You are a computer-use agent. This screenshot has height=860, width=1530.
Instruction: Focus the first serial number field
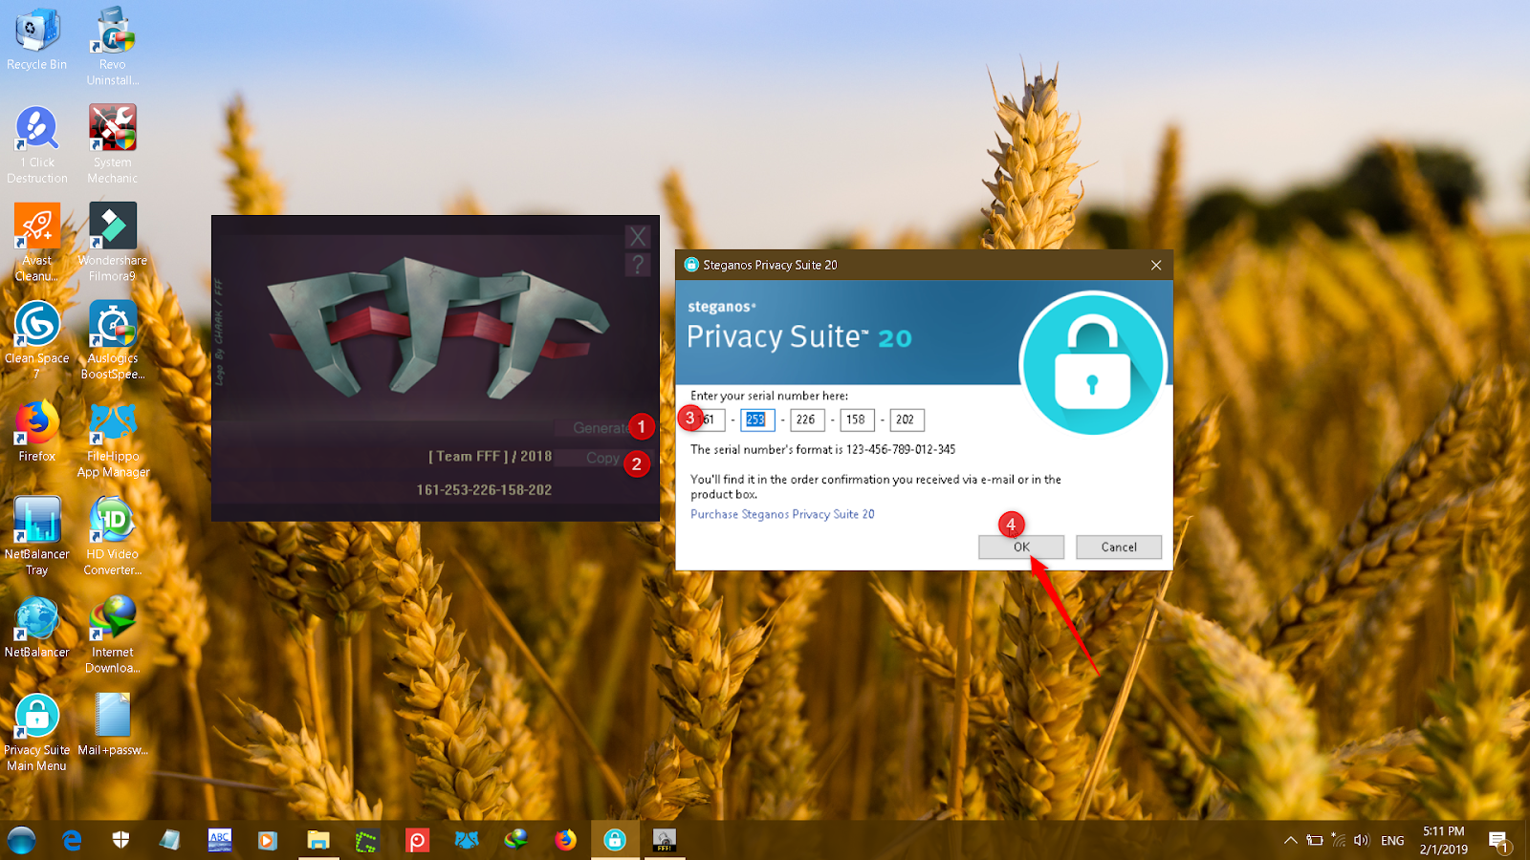click(708, 419)
